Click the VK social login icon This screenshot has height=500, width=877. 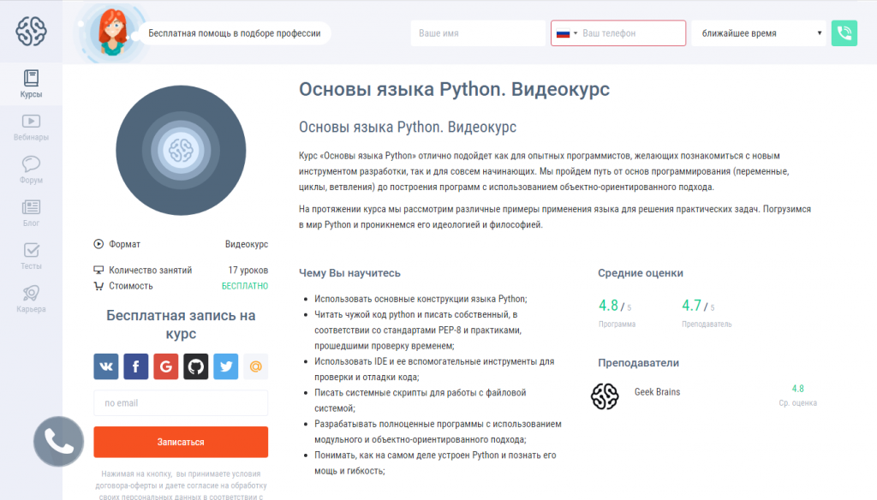click(x=106, y=366)
